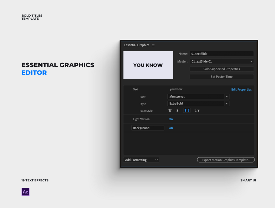Select the Essential Graphics panel tab
Screen dimensions: 275x208
(x=137, y=45)
